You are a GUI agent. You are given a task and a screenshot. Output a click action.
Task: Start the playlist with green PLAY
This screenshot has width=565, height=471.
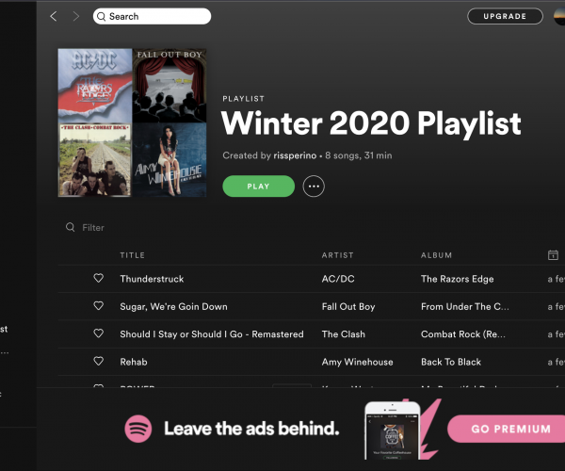point(258,187)
